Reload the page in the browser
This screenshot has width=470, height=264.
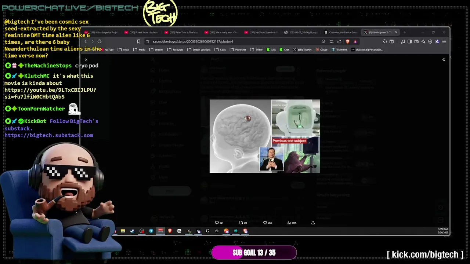tap(99, 41)
